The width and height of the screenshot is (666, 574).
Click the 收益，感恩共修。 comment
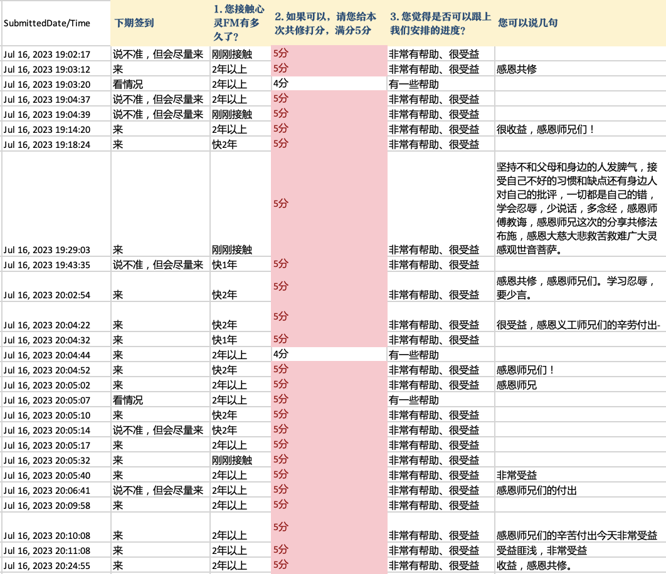pyautogui.click(x=534, y=566)
